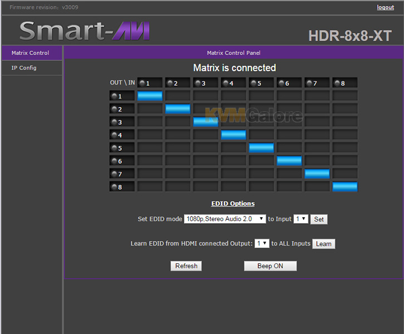Select the output row 1 header button
The width and height of the screenshot is (404, 334).
[122, 96]
